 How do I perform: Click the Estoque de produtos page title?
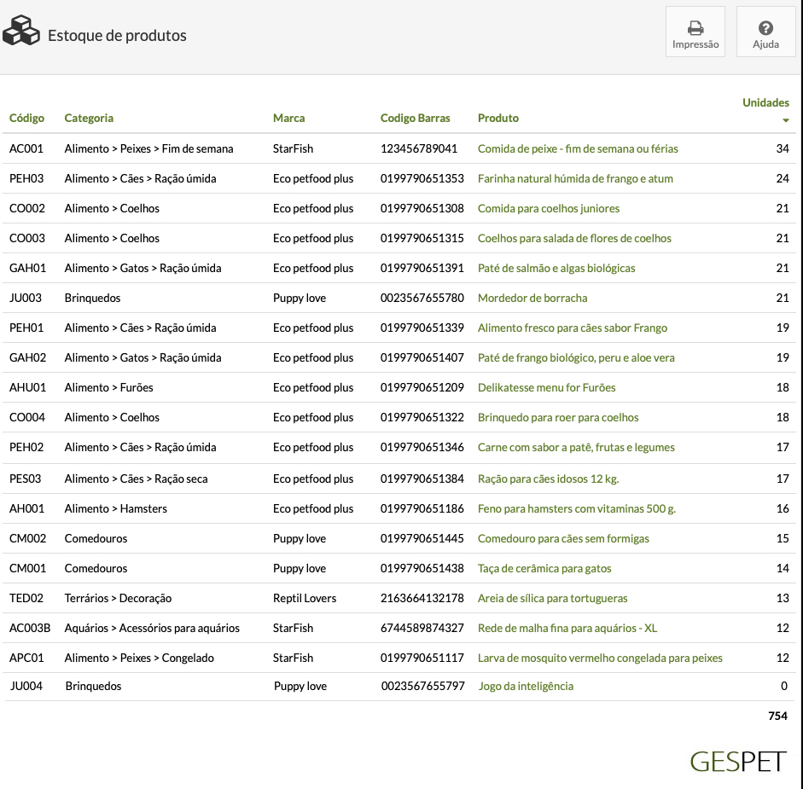(x=117, y=35)
